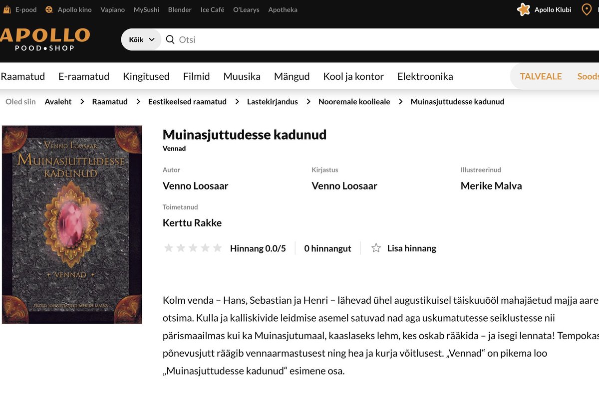The width and height of the screenshot is (599, 399).
Task: Open the book cover thumbnail
Action: [x=72, y=224]
